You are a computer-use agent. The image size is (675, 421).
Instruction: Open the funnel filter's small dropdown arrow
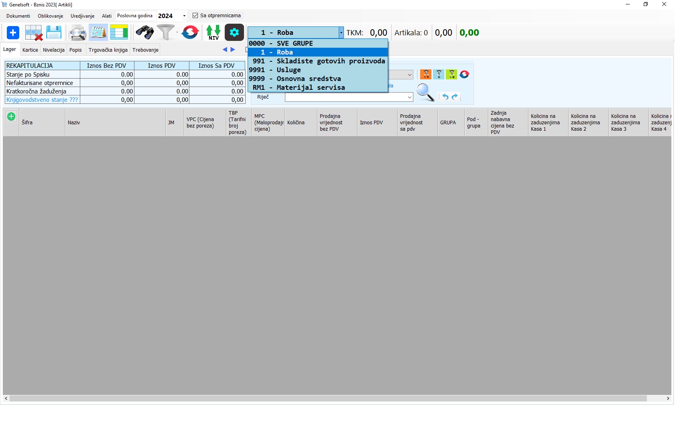tap(177, 32)
